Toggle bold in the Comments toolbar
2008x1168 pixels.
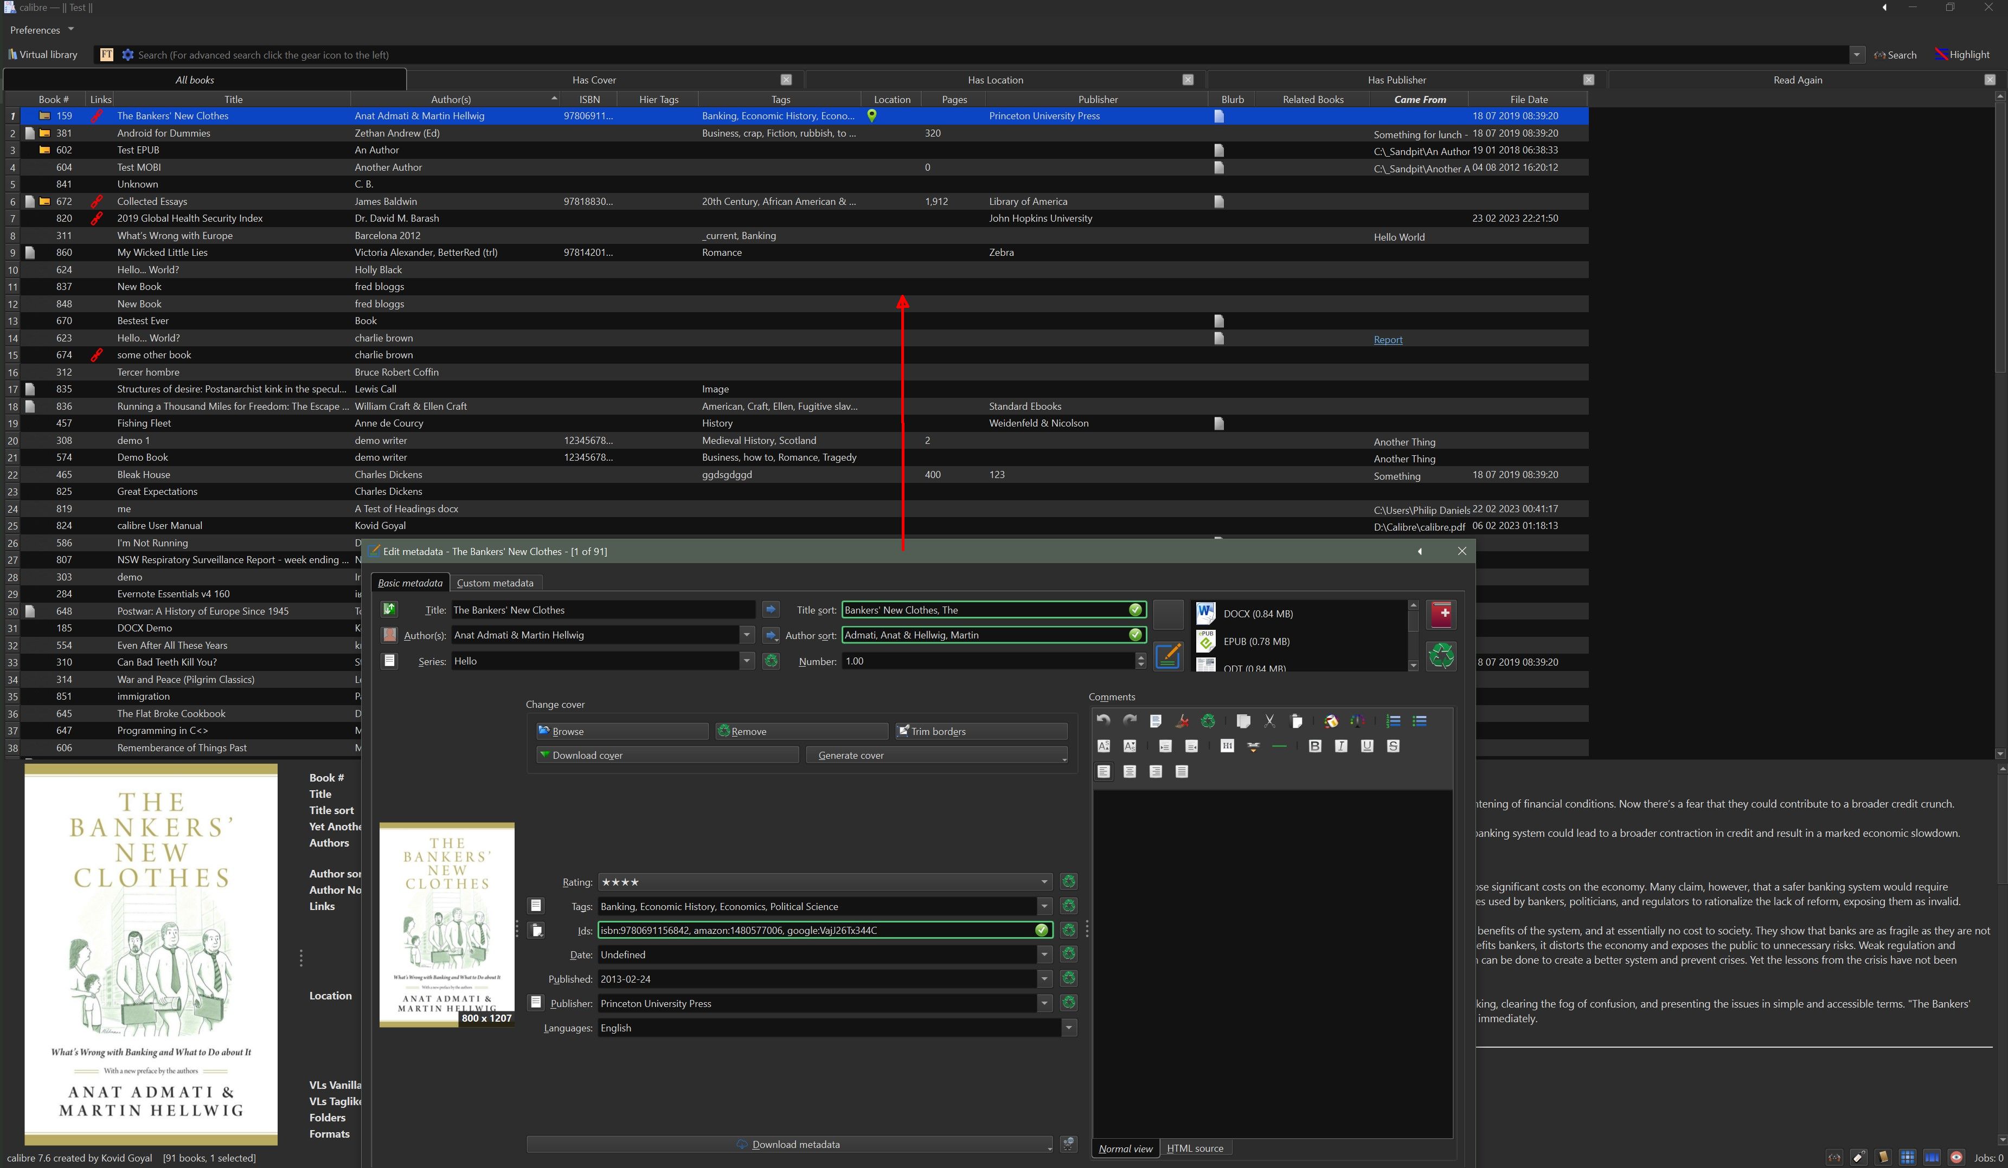(x=1315, y=746)
